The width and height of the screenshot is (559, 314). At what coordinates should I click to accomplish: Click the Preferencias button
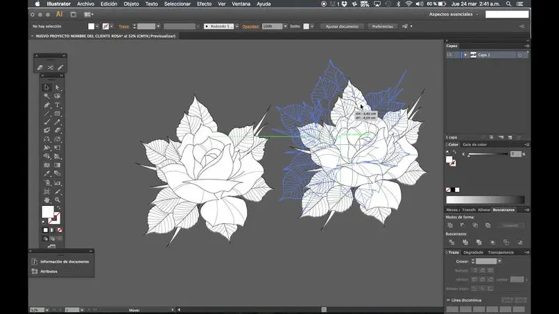[382, 26]
